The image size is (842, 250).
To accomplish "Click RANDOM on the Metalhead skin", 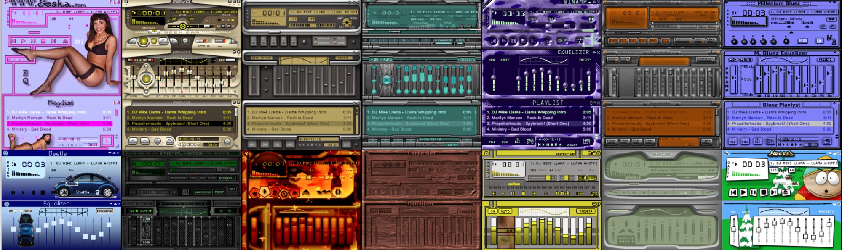I will pyautogui.click(x=203, y=192).
